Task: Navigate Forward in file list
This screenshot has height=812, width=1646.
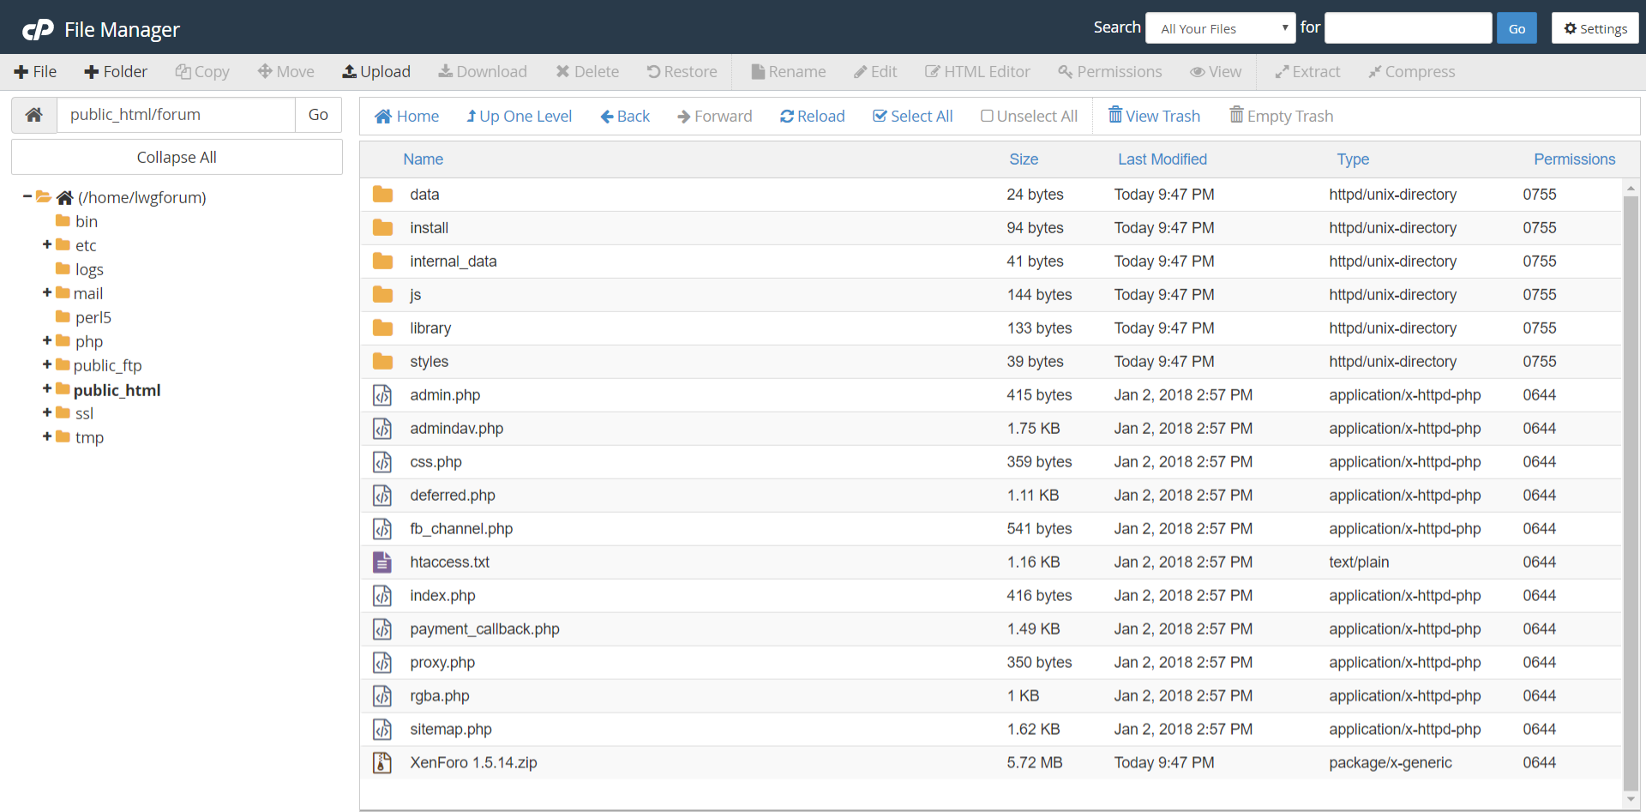Action: 715,117
